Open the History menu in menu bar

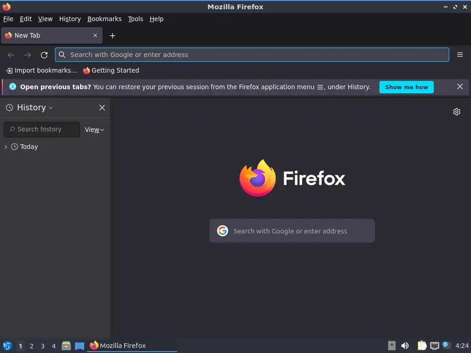pyautogui.click(x=70, y=19)
